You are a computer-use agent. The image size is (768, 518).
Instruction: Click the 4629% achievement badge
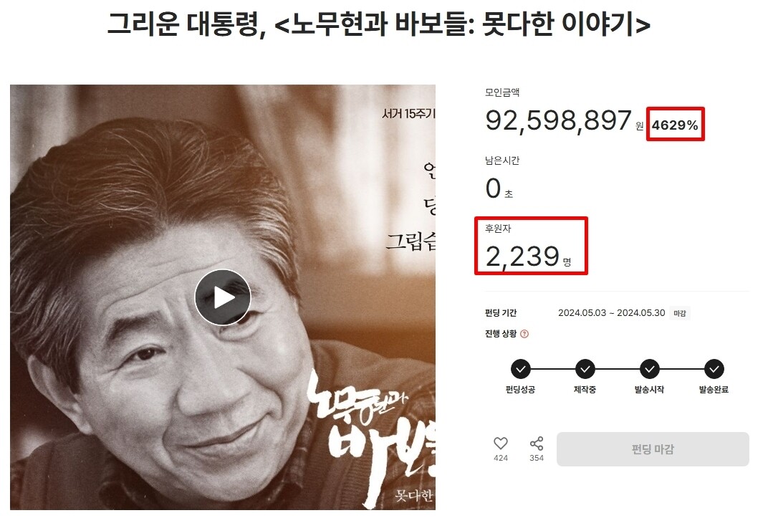pos(675,125)
